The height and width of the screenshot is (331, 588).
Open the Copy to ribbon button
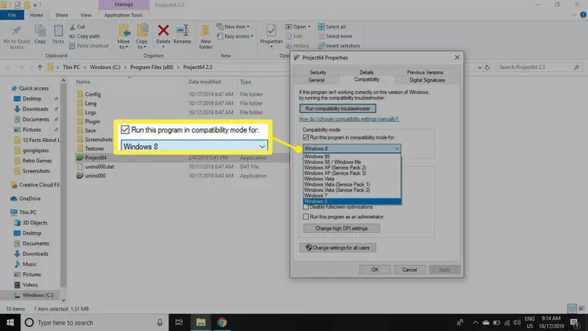pos(142,37)
